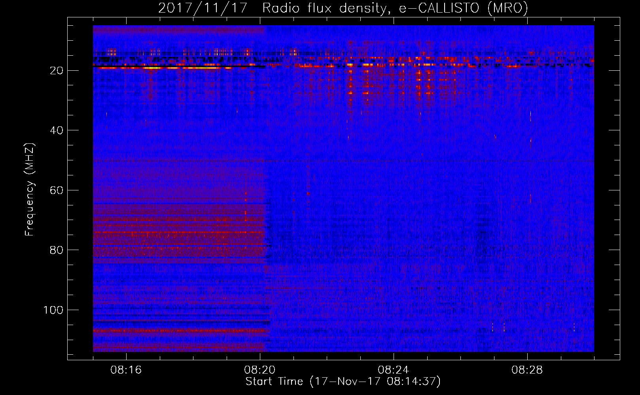The height and width of the screenshot is (395, 640).
Task: Click the 08:28 time tick label
Action: pyautogui.click(x=527, y=370)
